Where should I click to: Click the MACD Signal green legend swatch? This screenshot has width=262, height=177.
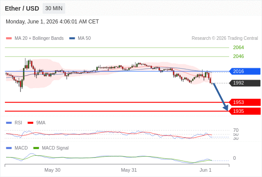pyautogui.click(x=36, y=148)
